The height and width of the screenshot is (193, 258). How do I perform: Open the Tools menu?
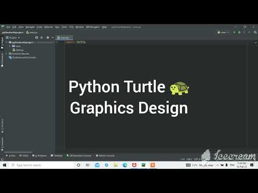(64, 27)
